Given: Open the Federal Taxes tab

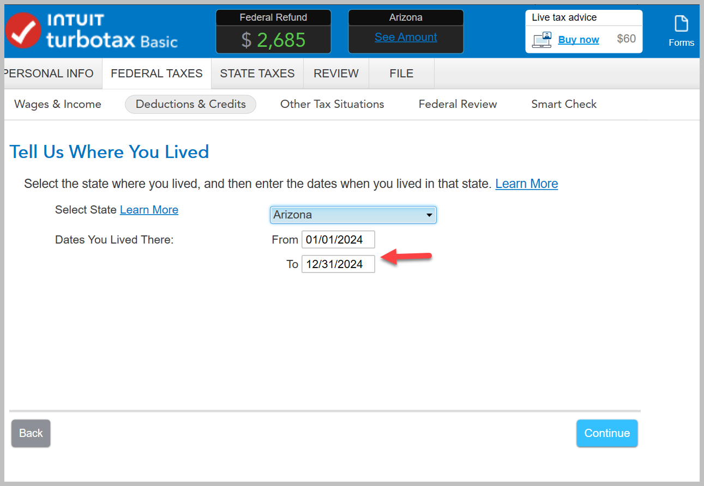Looking at the screenshot, I should coord(157,74).
